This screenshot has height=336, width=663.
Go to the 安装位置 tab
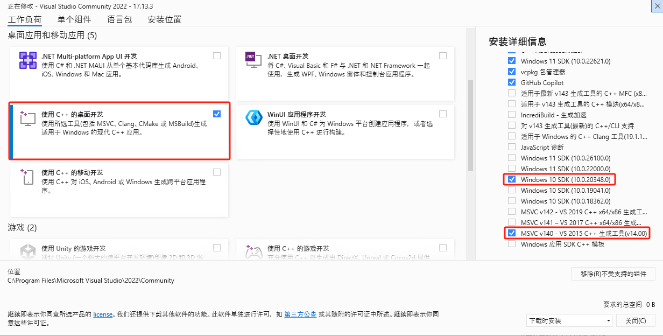(165, 19)
